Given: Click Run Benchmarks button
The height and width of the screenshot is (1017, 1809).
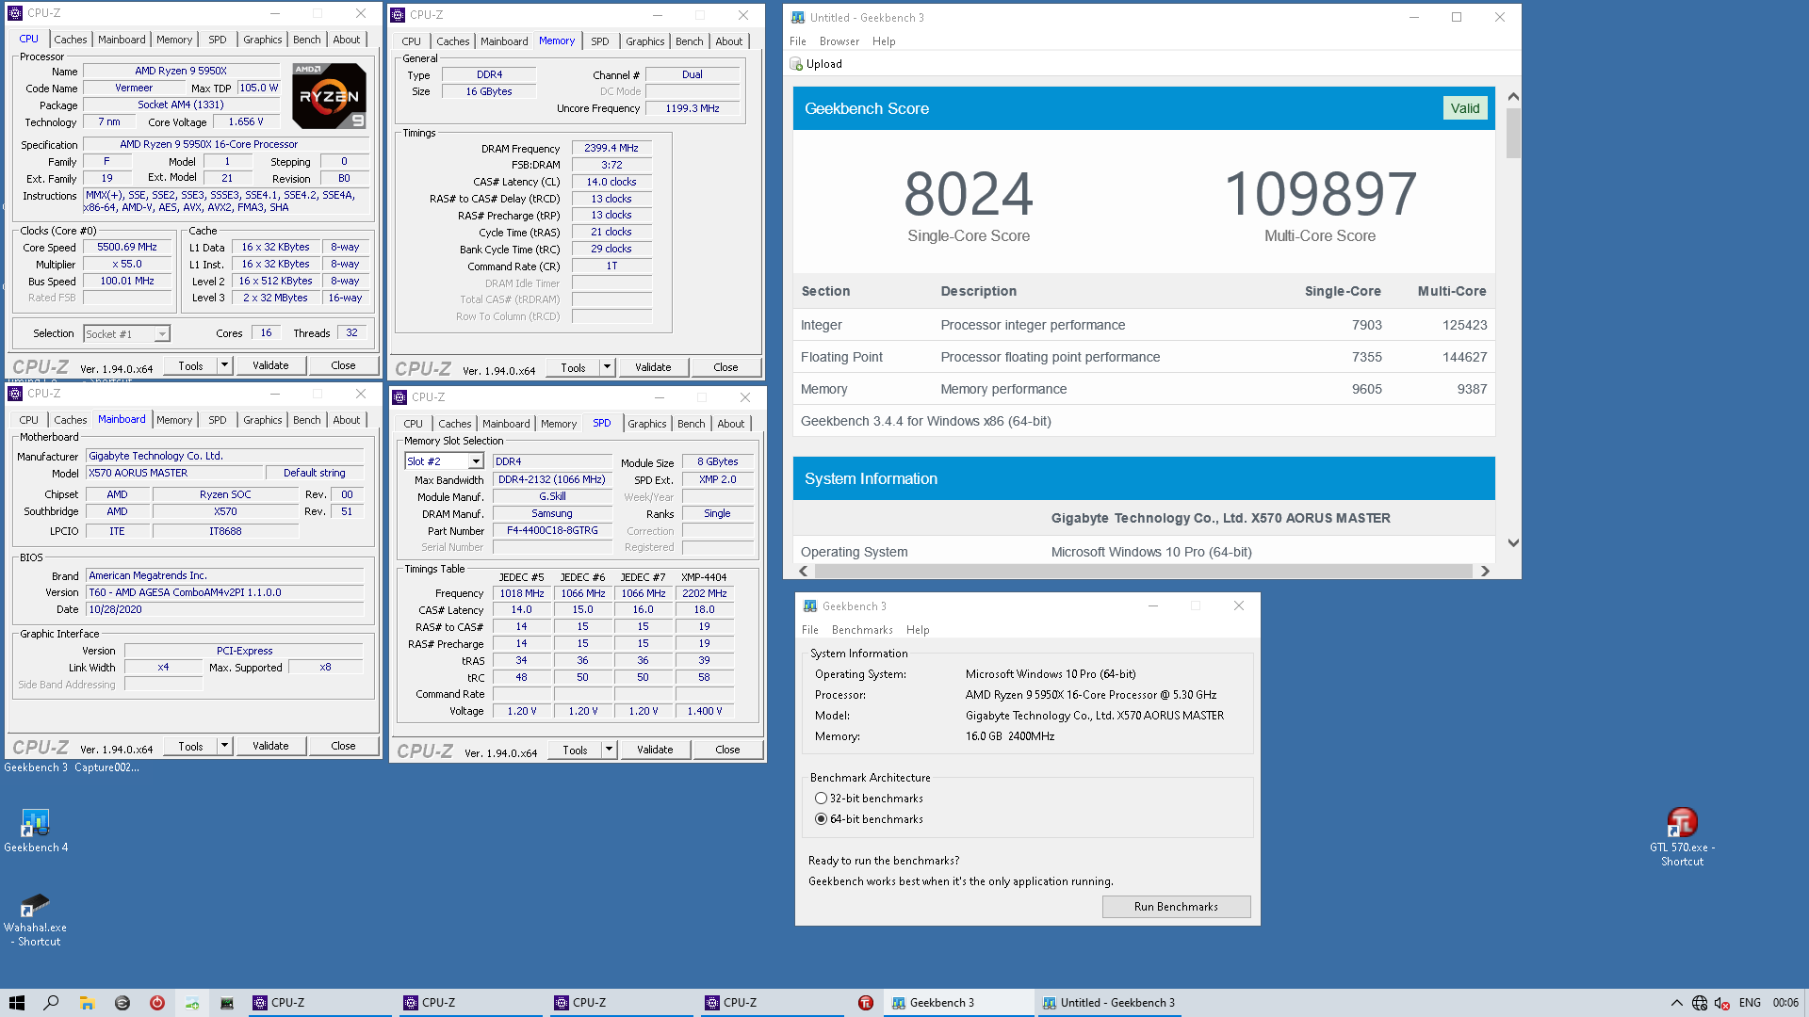Looking at the screenshot, I should coord(1176,907).
